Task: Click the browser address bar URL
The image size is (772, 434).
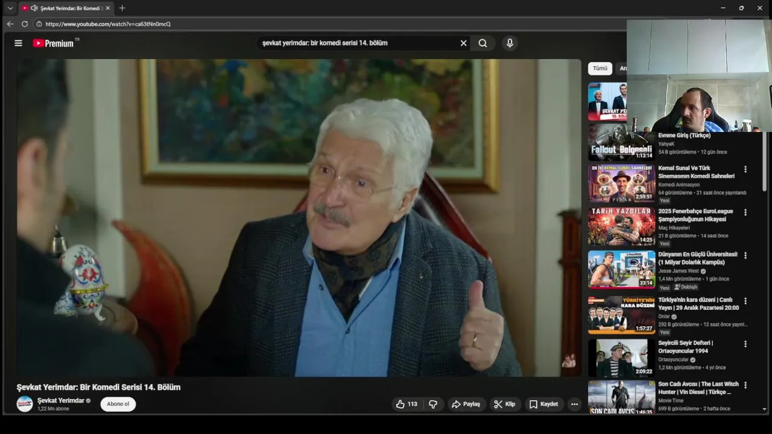Action: (108, 24)
